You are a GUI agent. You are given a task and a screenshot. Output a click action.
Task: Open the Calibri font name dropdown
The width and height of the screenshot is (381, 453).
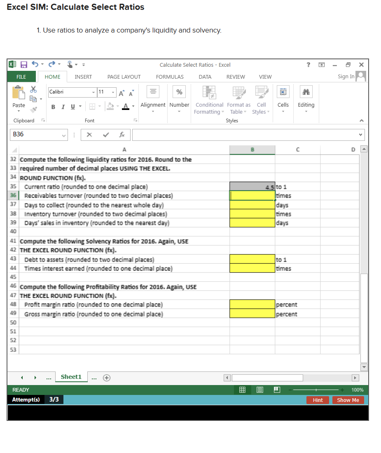point(93,92)
